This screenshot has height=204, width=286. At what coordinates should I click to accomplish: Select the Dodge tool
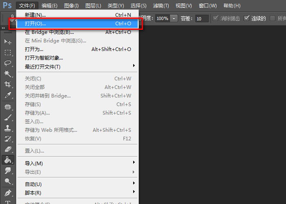click(8, 181)
